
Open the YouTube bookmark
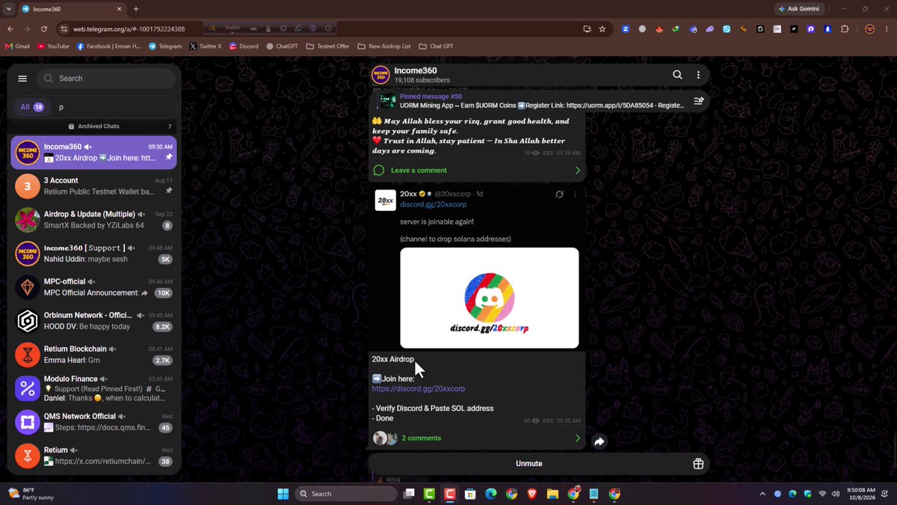coord(53,46)
